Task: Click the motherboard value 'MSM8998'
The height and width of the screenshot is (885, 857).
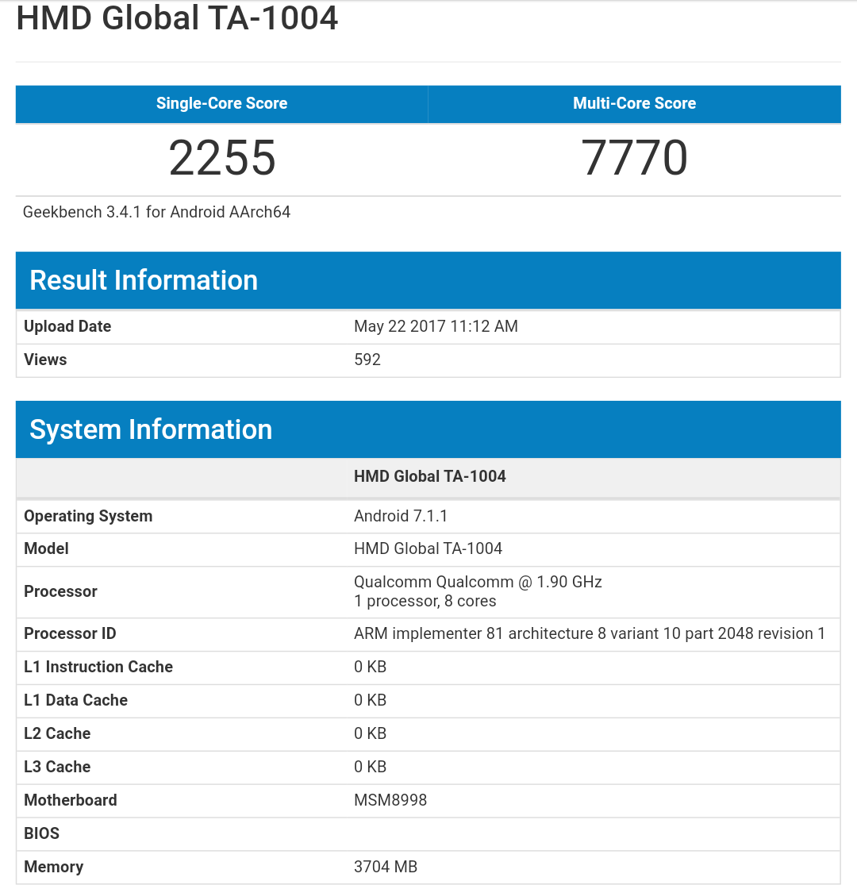Action: click(x=390, y=800)
